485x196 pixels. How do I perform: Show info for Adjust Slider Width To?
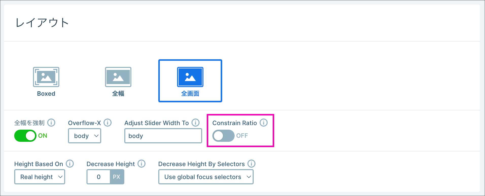point(195,123)
